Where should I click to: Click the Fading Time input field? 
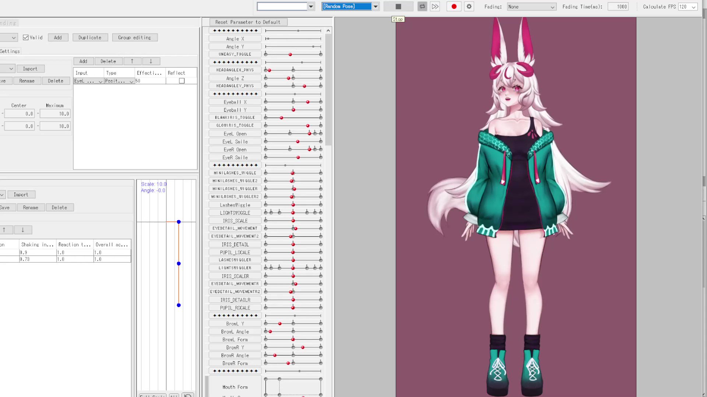pyautogui.click(x=618, y=7)
